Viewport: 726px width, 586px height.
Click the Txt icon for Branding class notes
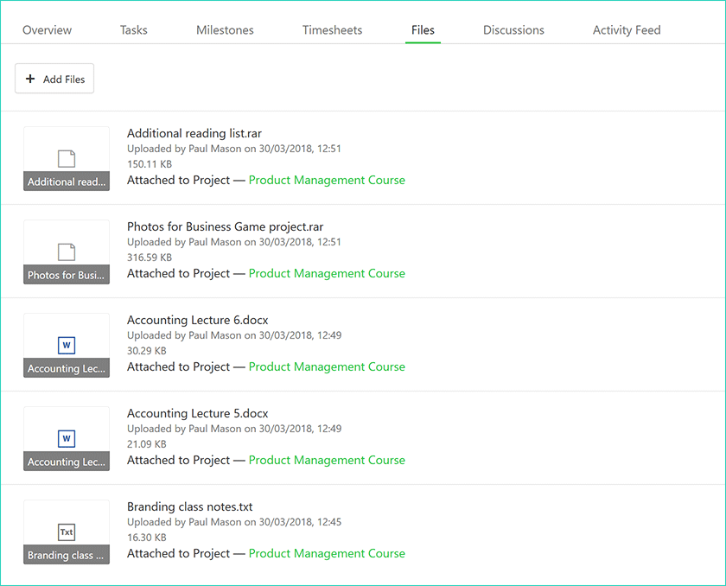(67, 532)
